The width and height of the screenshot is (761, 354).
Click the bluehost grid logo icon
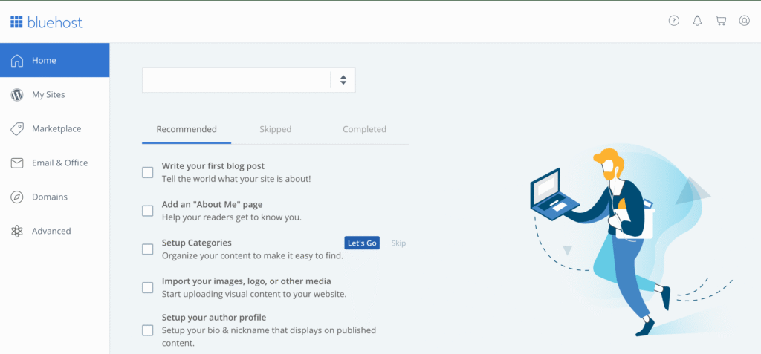click(x=16, y=22)
